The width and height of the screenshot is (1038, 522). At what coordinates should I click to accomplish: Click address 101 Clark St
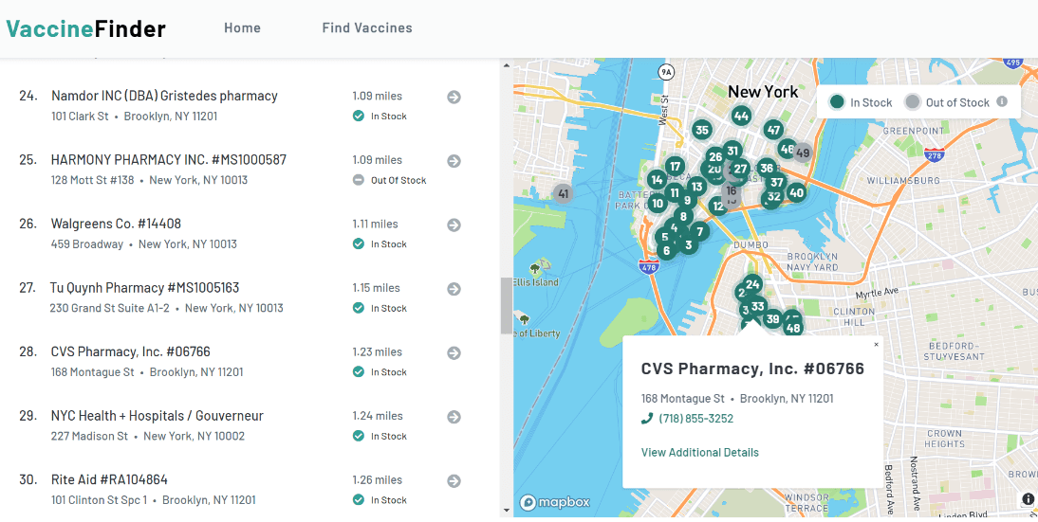[x=80, y=116]
